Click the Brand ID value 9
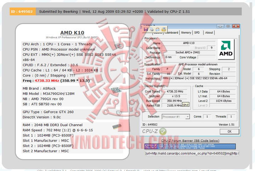The image size is (255, 171). (x=211, y=48)
